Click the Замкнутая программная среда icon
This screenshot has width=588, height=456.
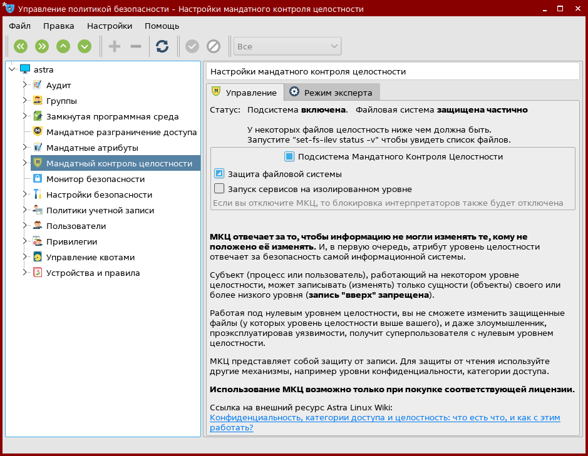(x=38, y=116)
